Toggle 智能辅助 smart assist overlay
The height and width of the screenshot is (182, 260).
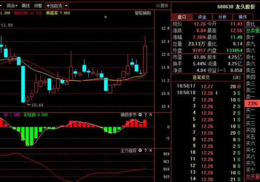pos(142,13)
